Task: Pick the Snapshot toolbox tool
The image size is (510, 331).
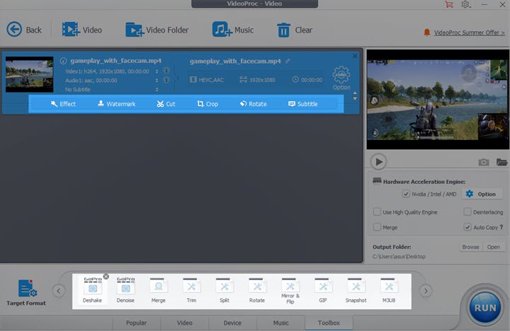Action: click(x=356, y=289)
